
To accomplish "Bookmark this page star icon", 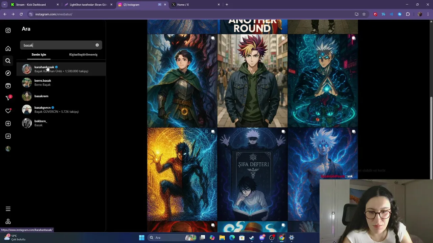I will coord(364,14).
